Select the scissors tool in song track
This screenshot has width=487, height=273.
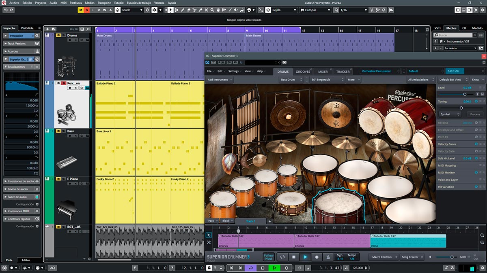point(209,242)
